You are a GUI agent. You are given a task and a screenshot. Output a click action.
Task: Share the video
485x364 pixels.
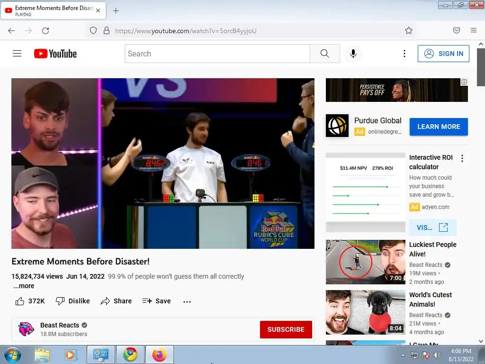[x=116, y=301]
